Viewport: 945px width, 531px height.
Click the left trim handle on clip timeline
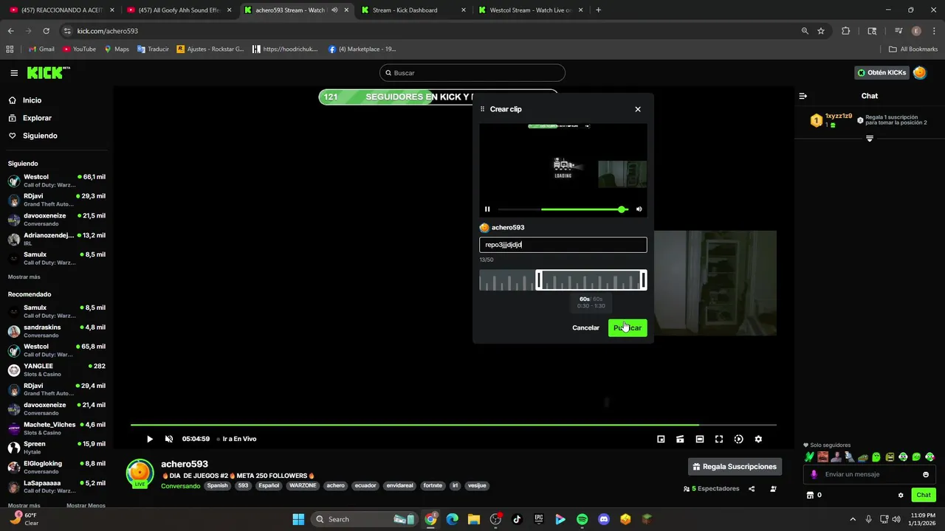[x=539, y=280]
